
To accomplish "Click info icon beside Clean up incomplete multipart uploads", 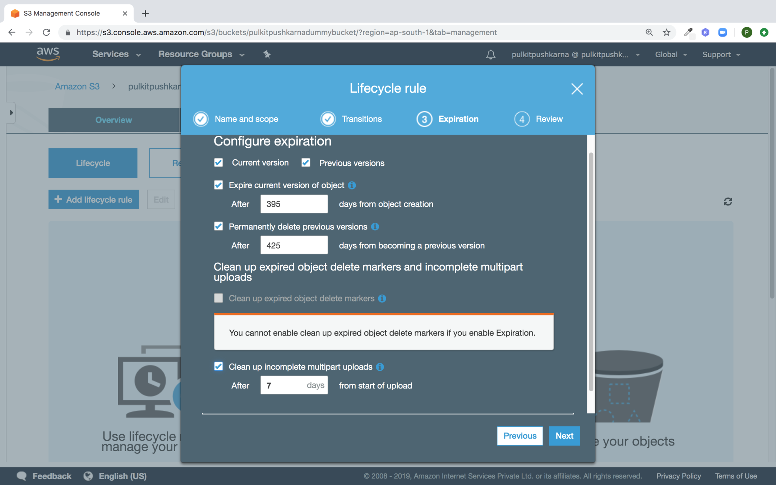I will pos(380,367).
